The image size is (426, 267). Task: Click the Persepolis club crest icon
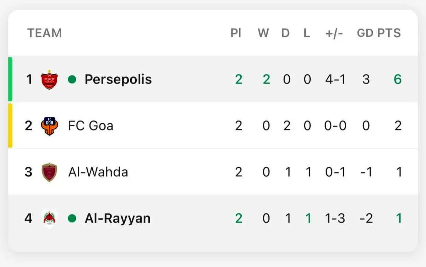point(49,80)
